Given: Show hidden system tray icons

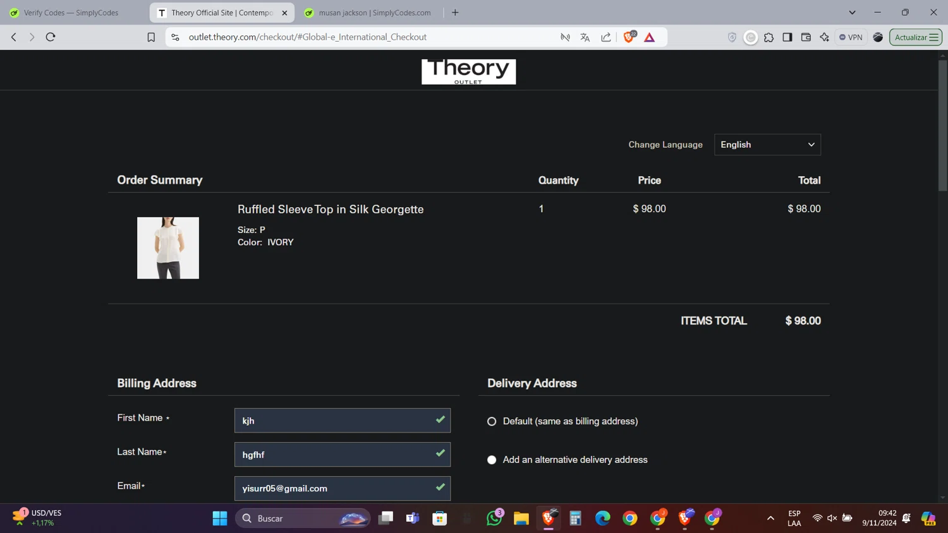Looking at the screenshot, I should 770,518.
